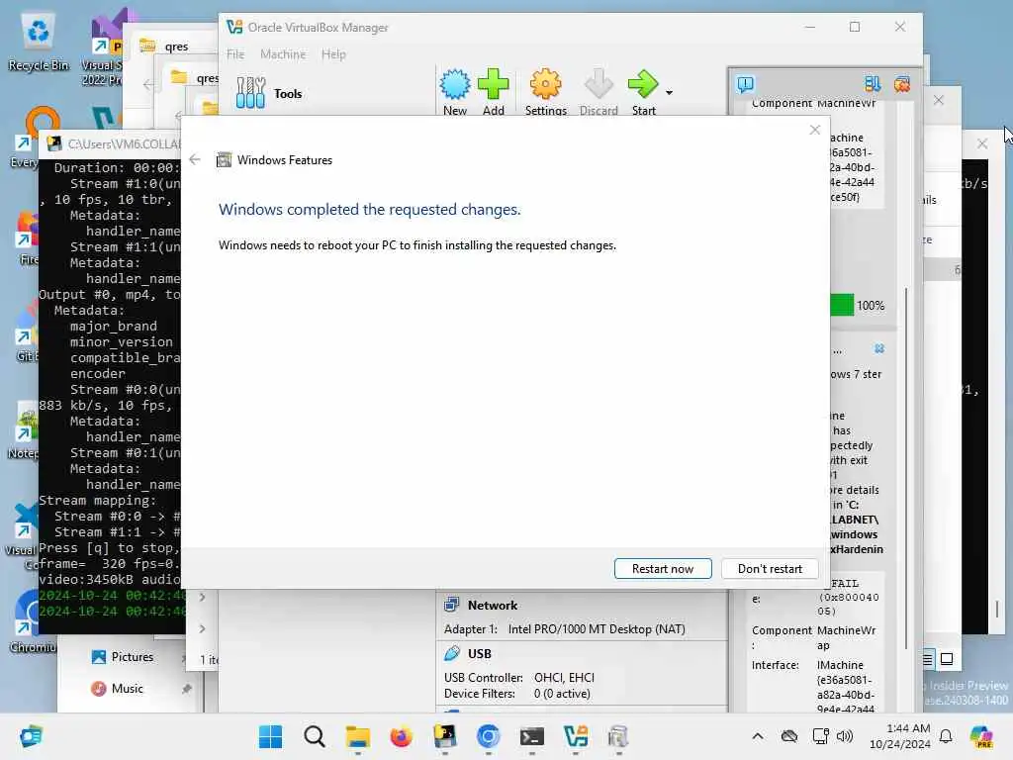The image size is (1013, 760).
Task: Open Windows Start menu
Action: click(x=270, y=736)
